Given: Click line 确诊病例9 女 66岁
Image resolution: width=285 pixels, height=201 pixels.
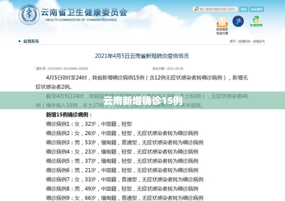Looking at the screenshot, I should tap(125, 198).
